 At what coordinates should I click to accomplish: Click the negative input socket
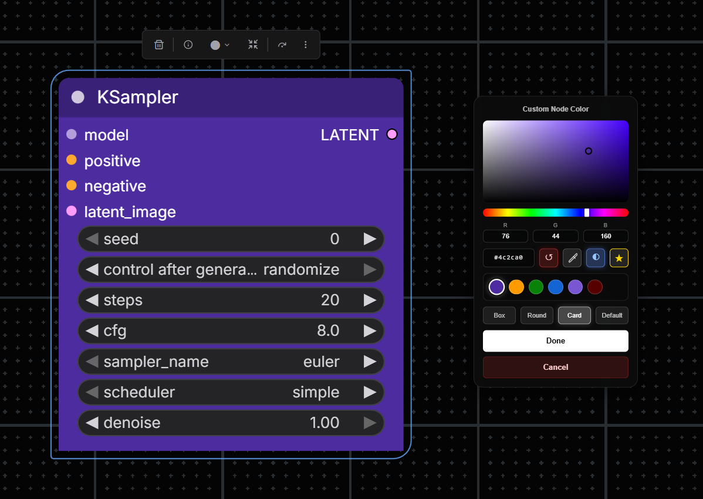click(x=72, y=186)
